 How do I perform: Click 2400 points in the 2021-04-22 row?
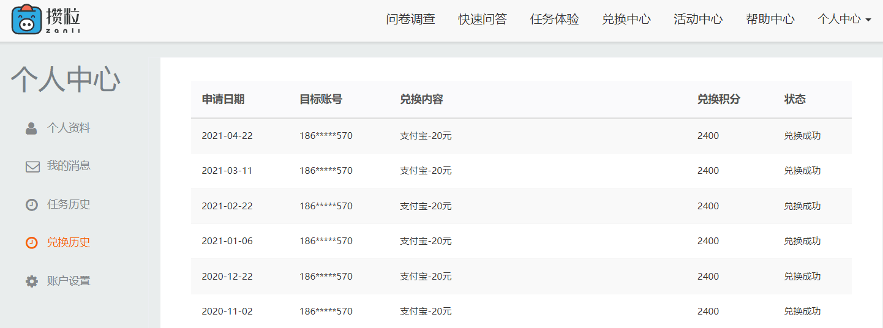708,136
